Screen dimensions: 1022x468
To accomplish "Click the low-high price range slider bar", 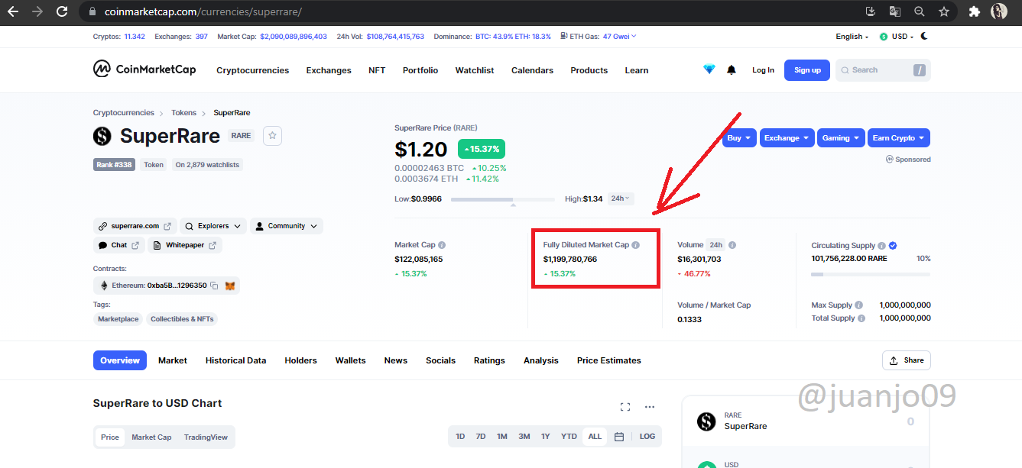I will (503, 199).
